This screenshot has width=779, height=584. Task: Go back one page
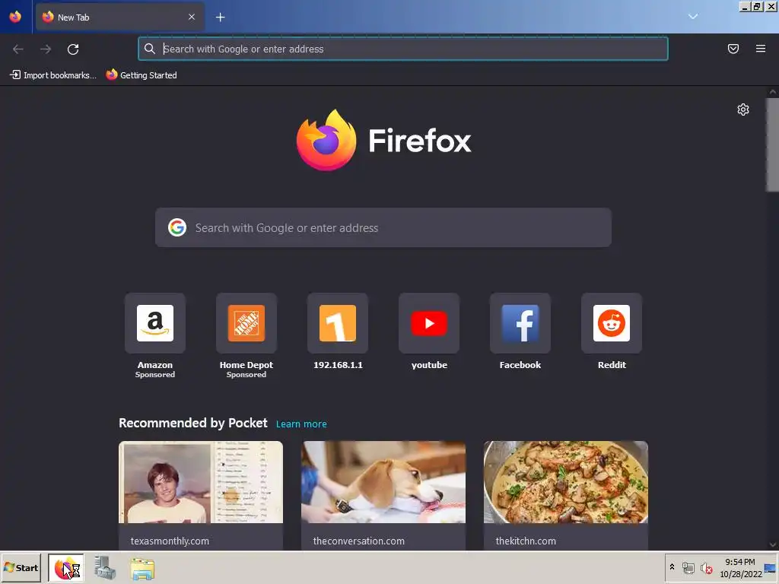18,49
